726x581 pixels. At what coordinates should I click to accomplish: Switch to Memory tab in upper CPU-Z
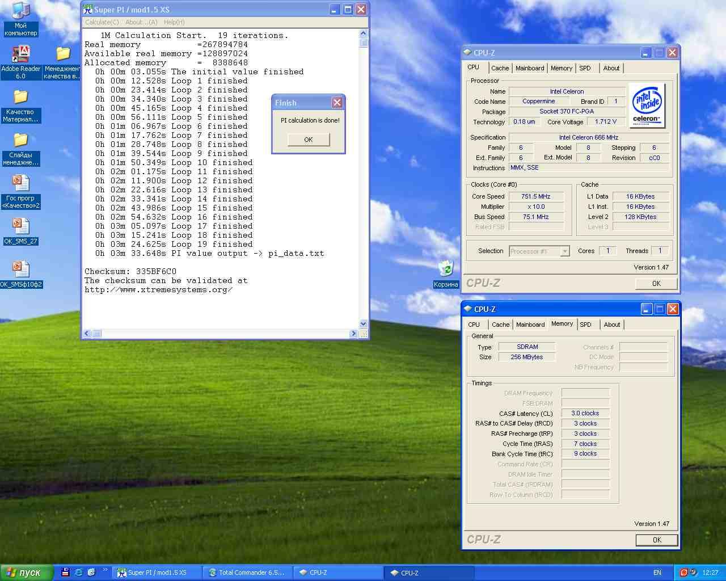pos(562,68)
